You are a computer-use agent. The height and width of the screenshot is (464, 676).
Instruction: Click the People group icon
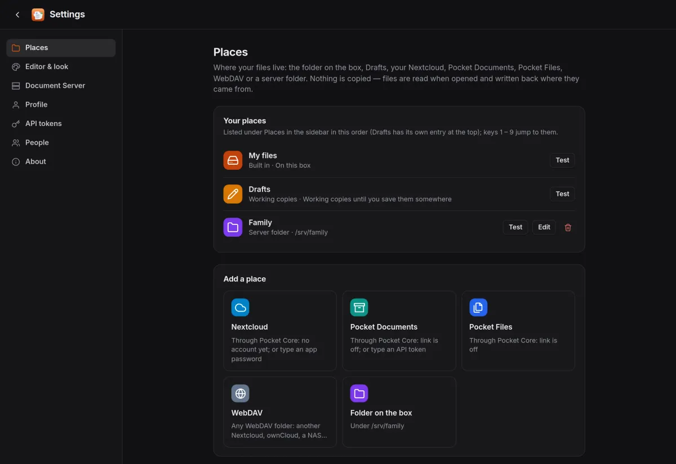(16, 143)
